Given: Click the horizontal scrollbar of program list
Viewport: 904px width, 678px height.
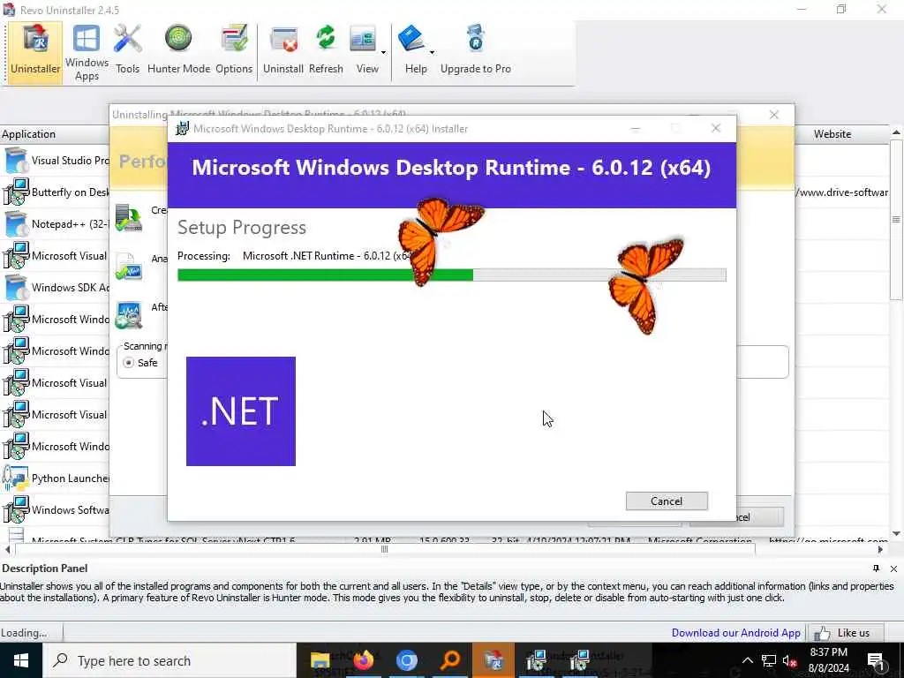Looking at the screenshot, I should 385,549.
